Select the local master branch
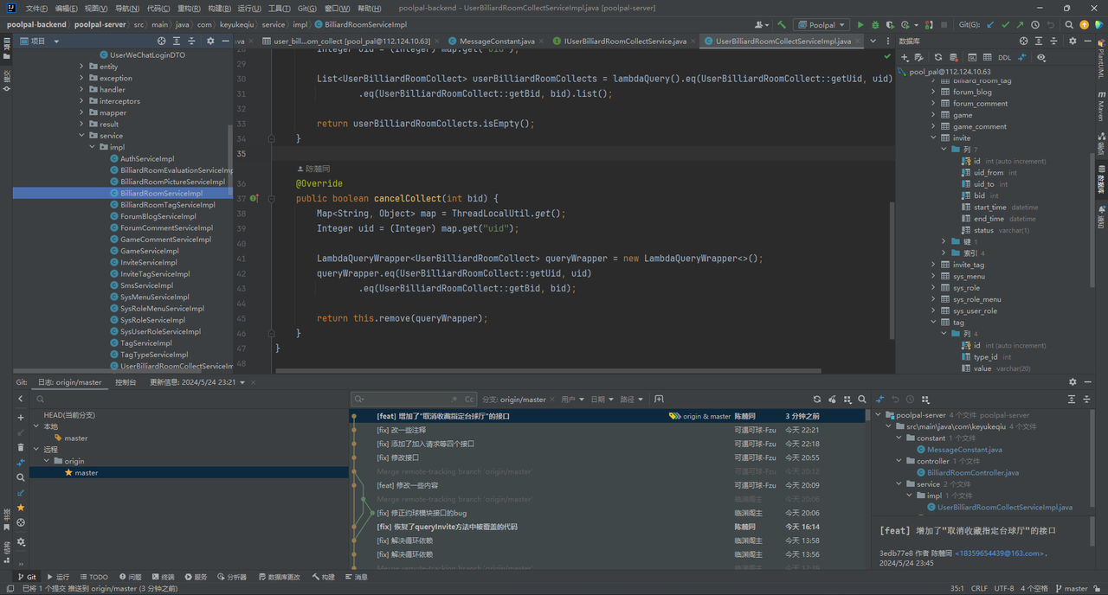1108x595 pixels. 75,438
